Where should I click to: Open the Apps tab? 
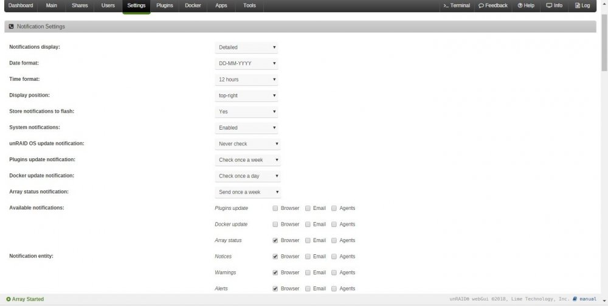pos(221,5)
